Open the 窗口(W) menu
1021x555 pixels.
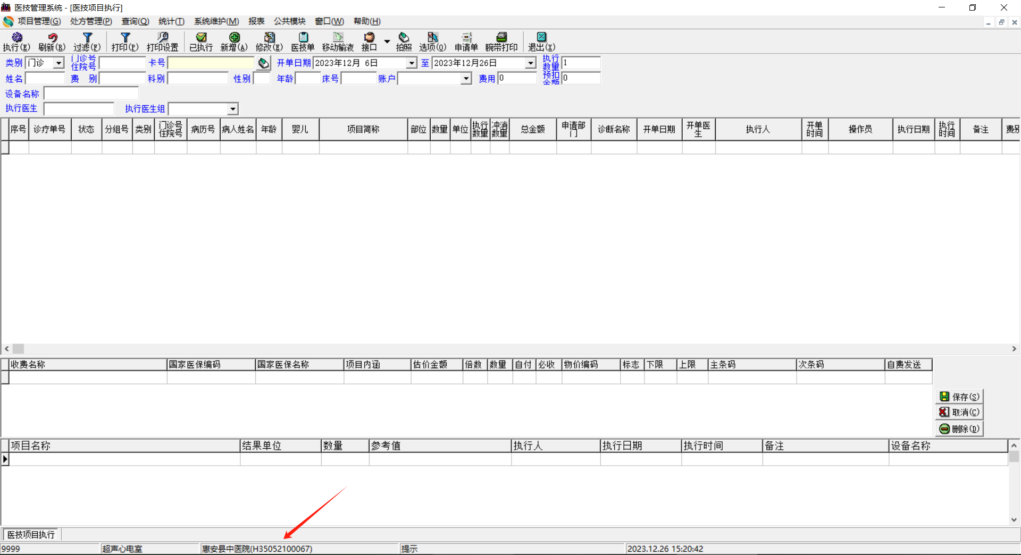tap(330, 21)
